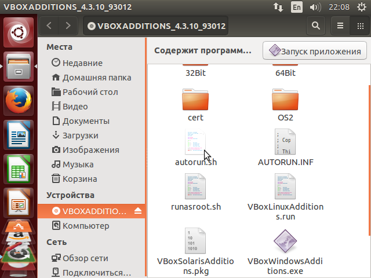The height and width of the screenshot is (278, 371).
Task: Open Компьютер in the sidebar
Action: tap(92, 225)
